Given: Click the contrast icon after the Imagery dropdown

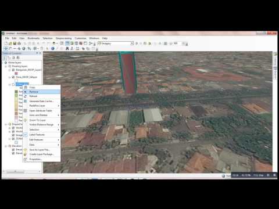Looking at the screenshot, I should point(136,44).
